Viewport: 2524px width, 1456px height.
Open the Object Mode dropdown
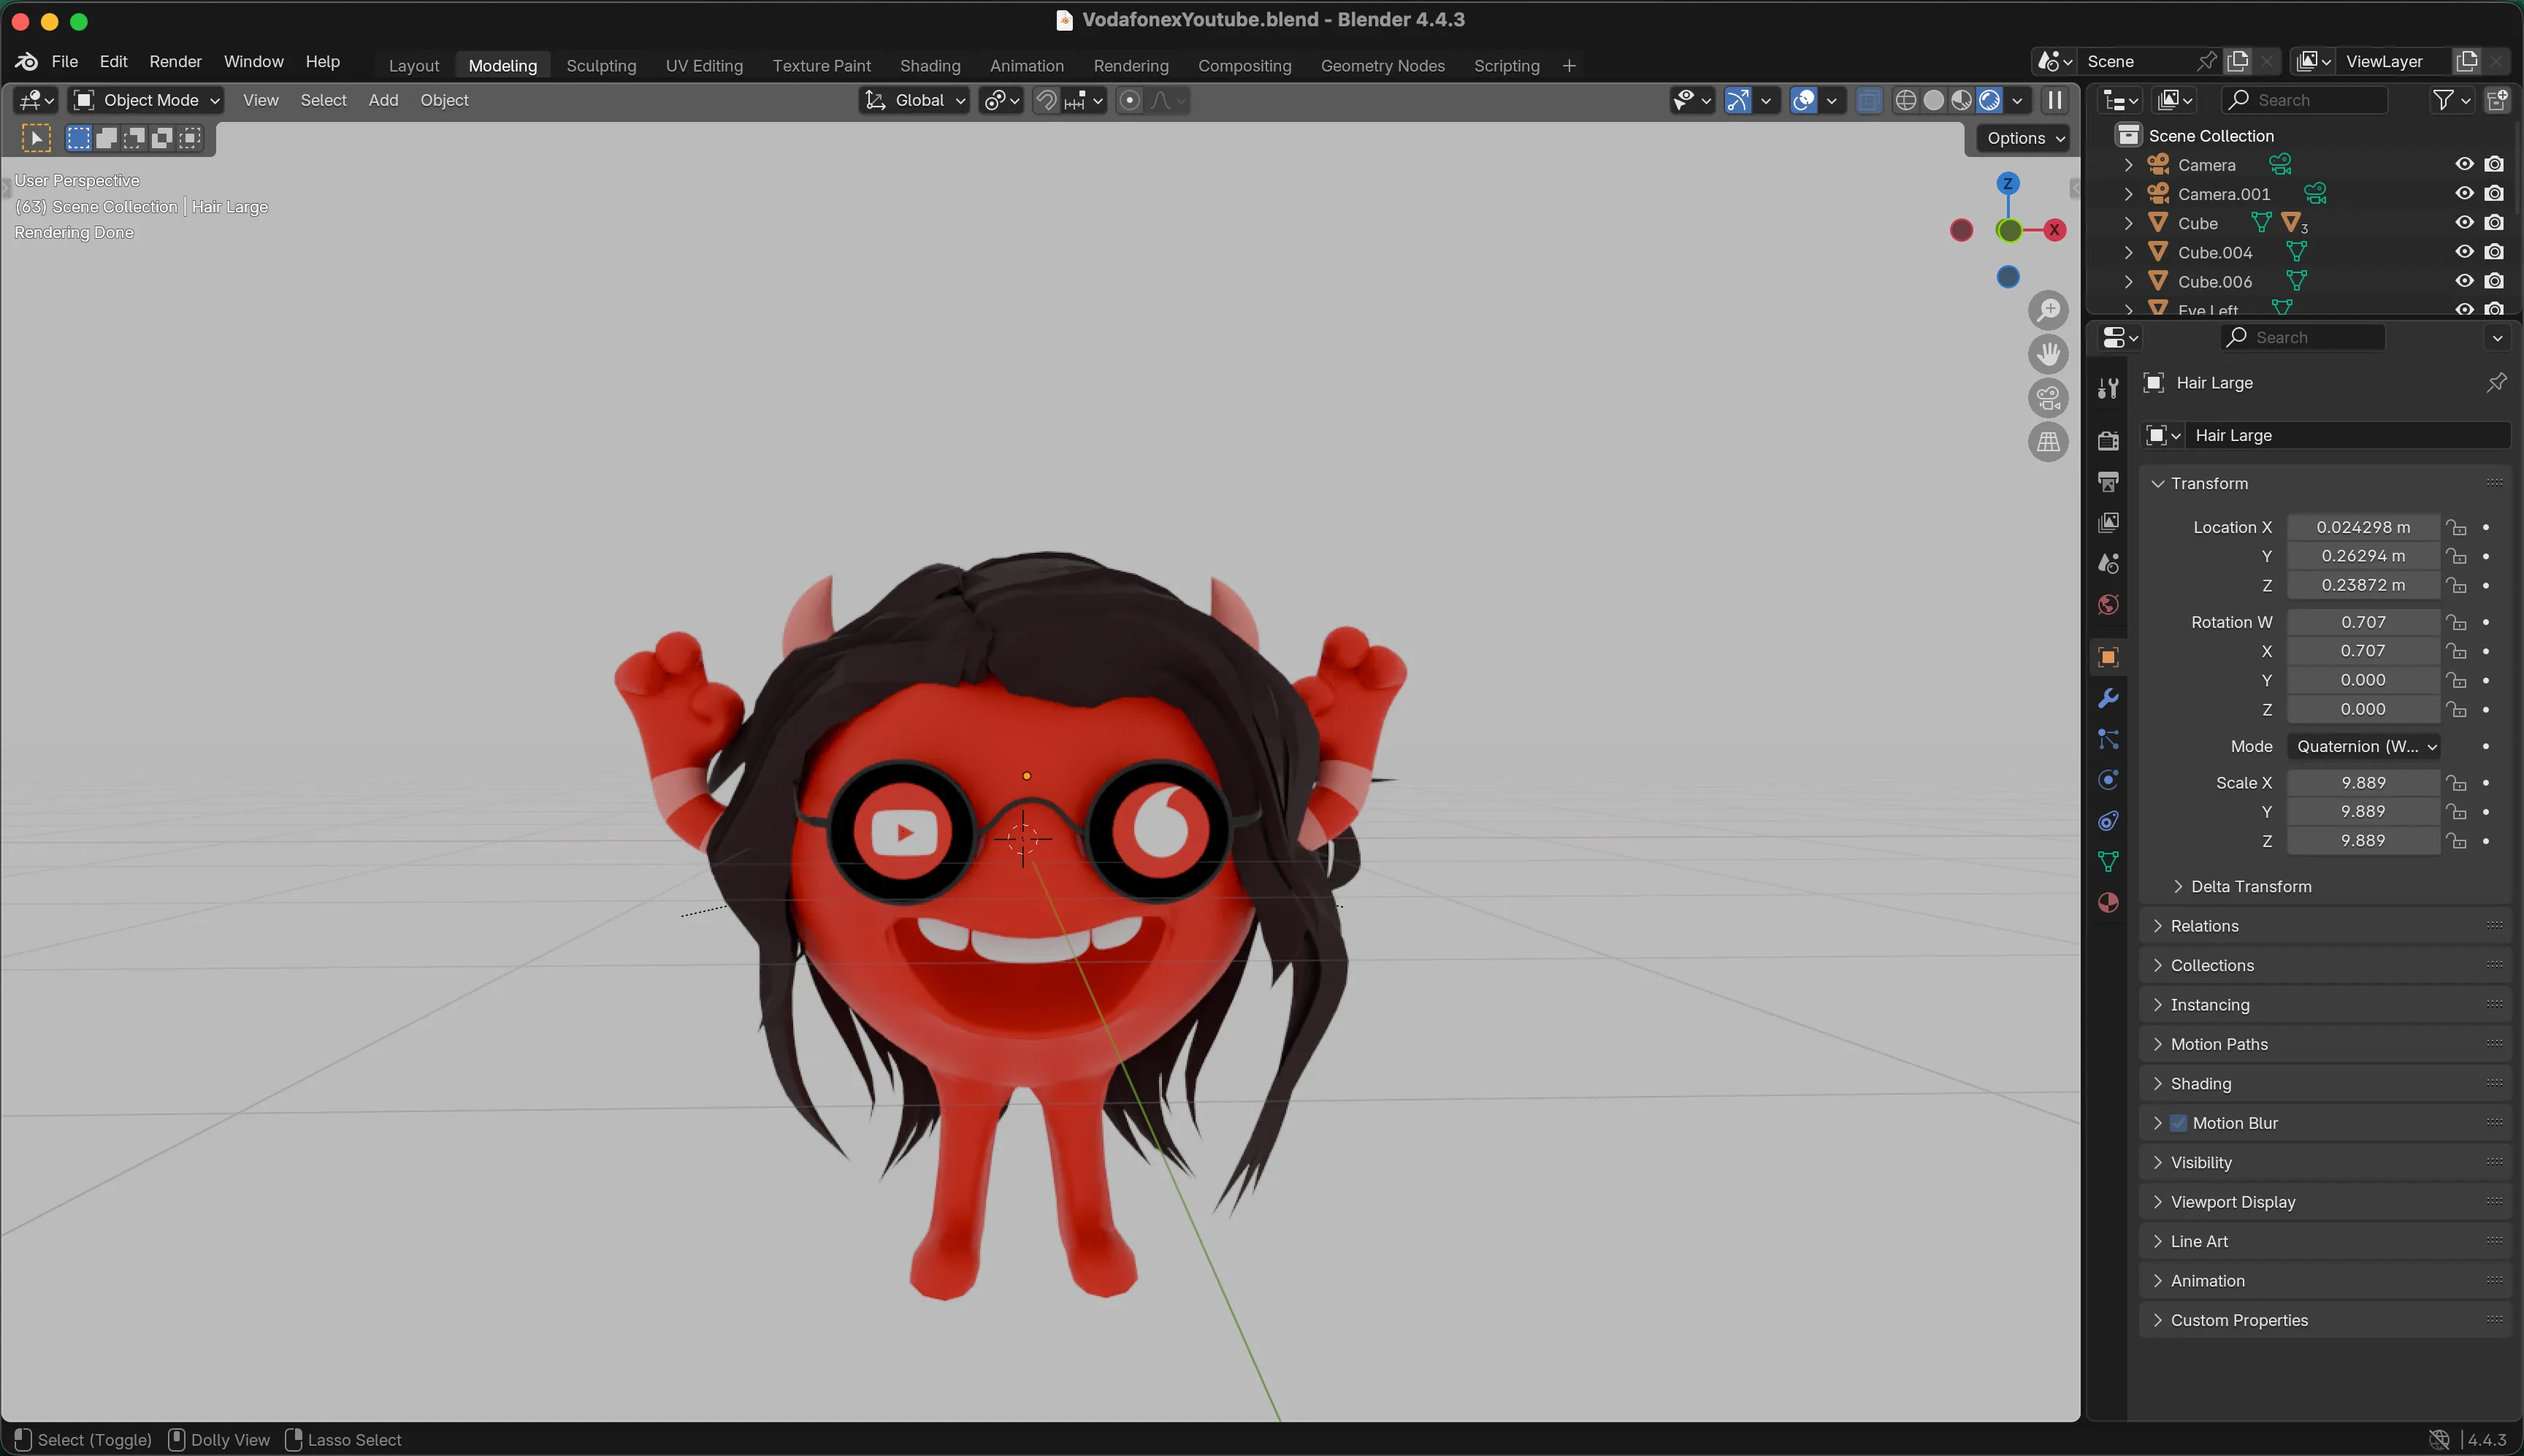tap(146, 100)
